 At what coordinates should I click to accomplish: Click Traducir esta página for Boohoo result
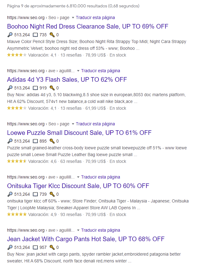tap(95, 18)
